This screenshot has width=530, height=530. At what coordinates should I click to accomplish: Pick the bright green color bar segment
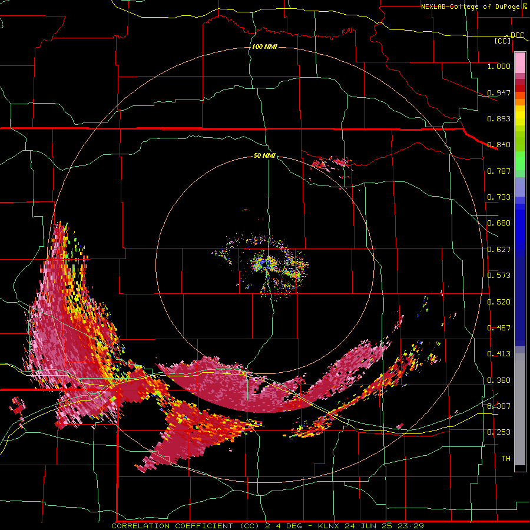(x=520, y=161)
